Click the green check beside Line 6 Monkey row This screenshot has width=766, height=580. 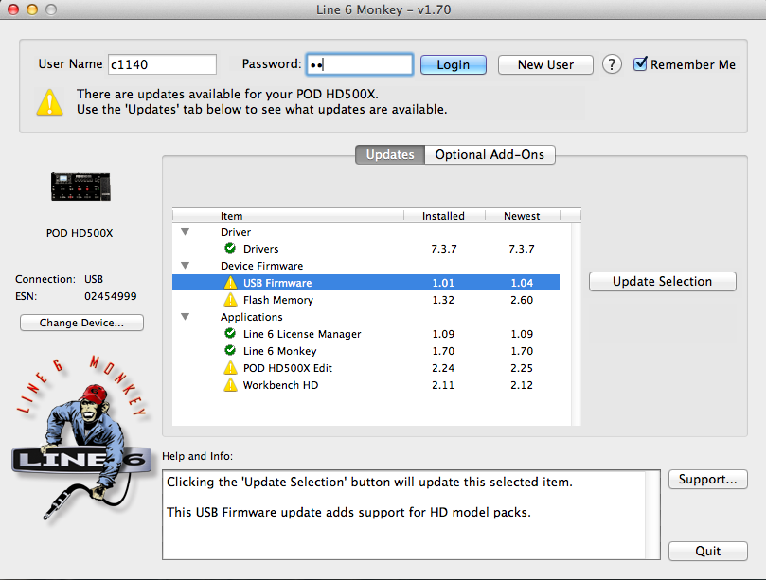[230, 350]
